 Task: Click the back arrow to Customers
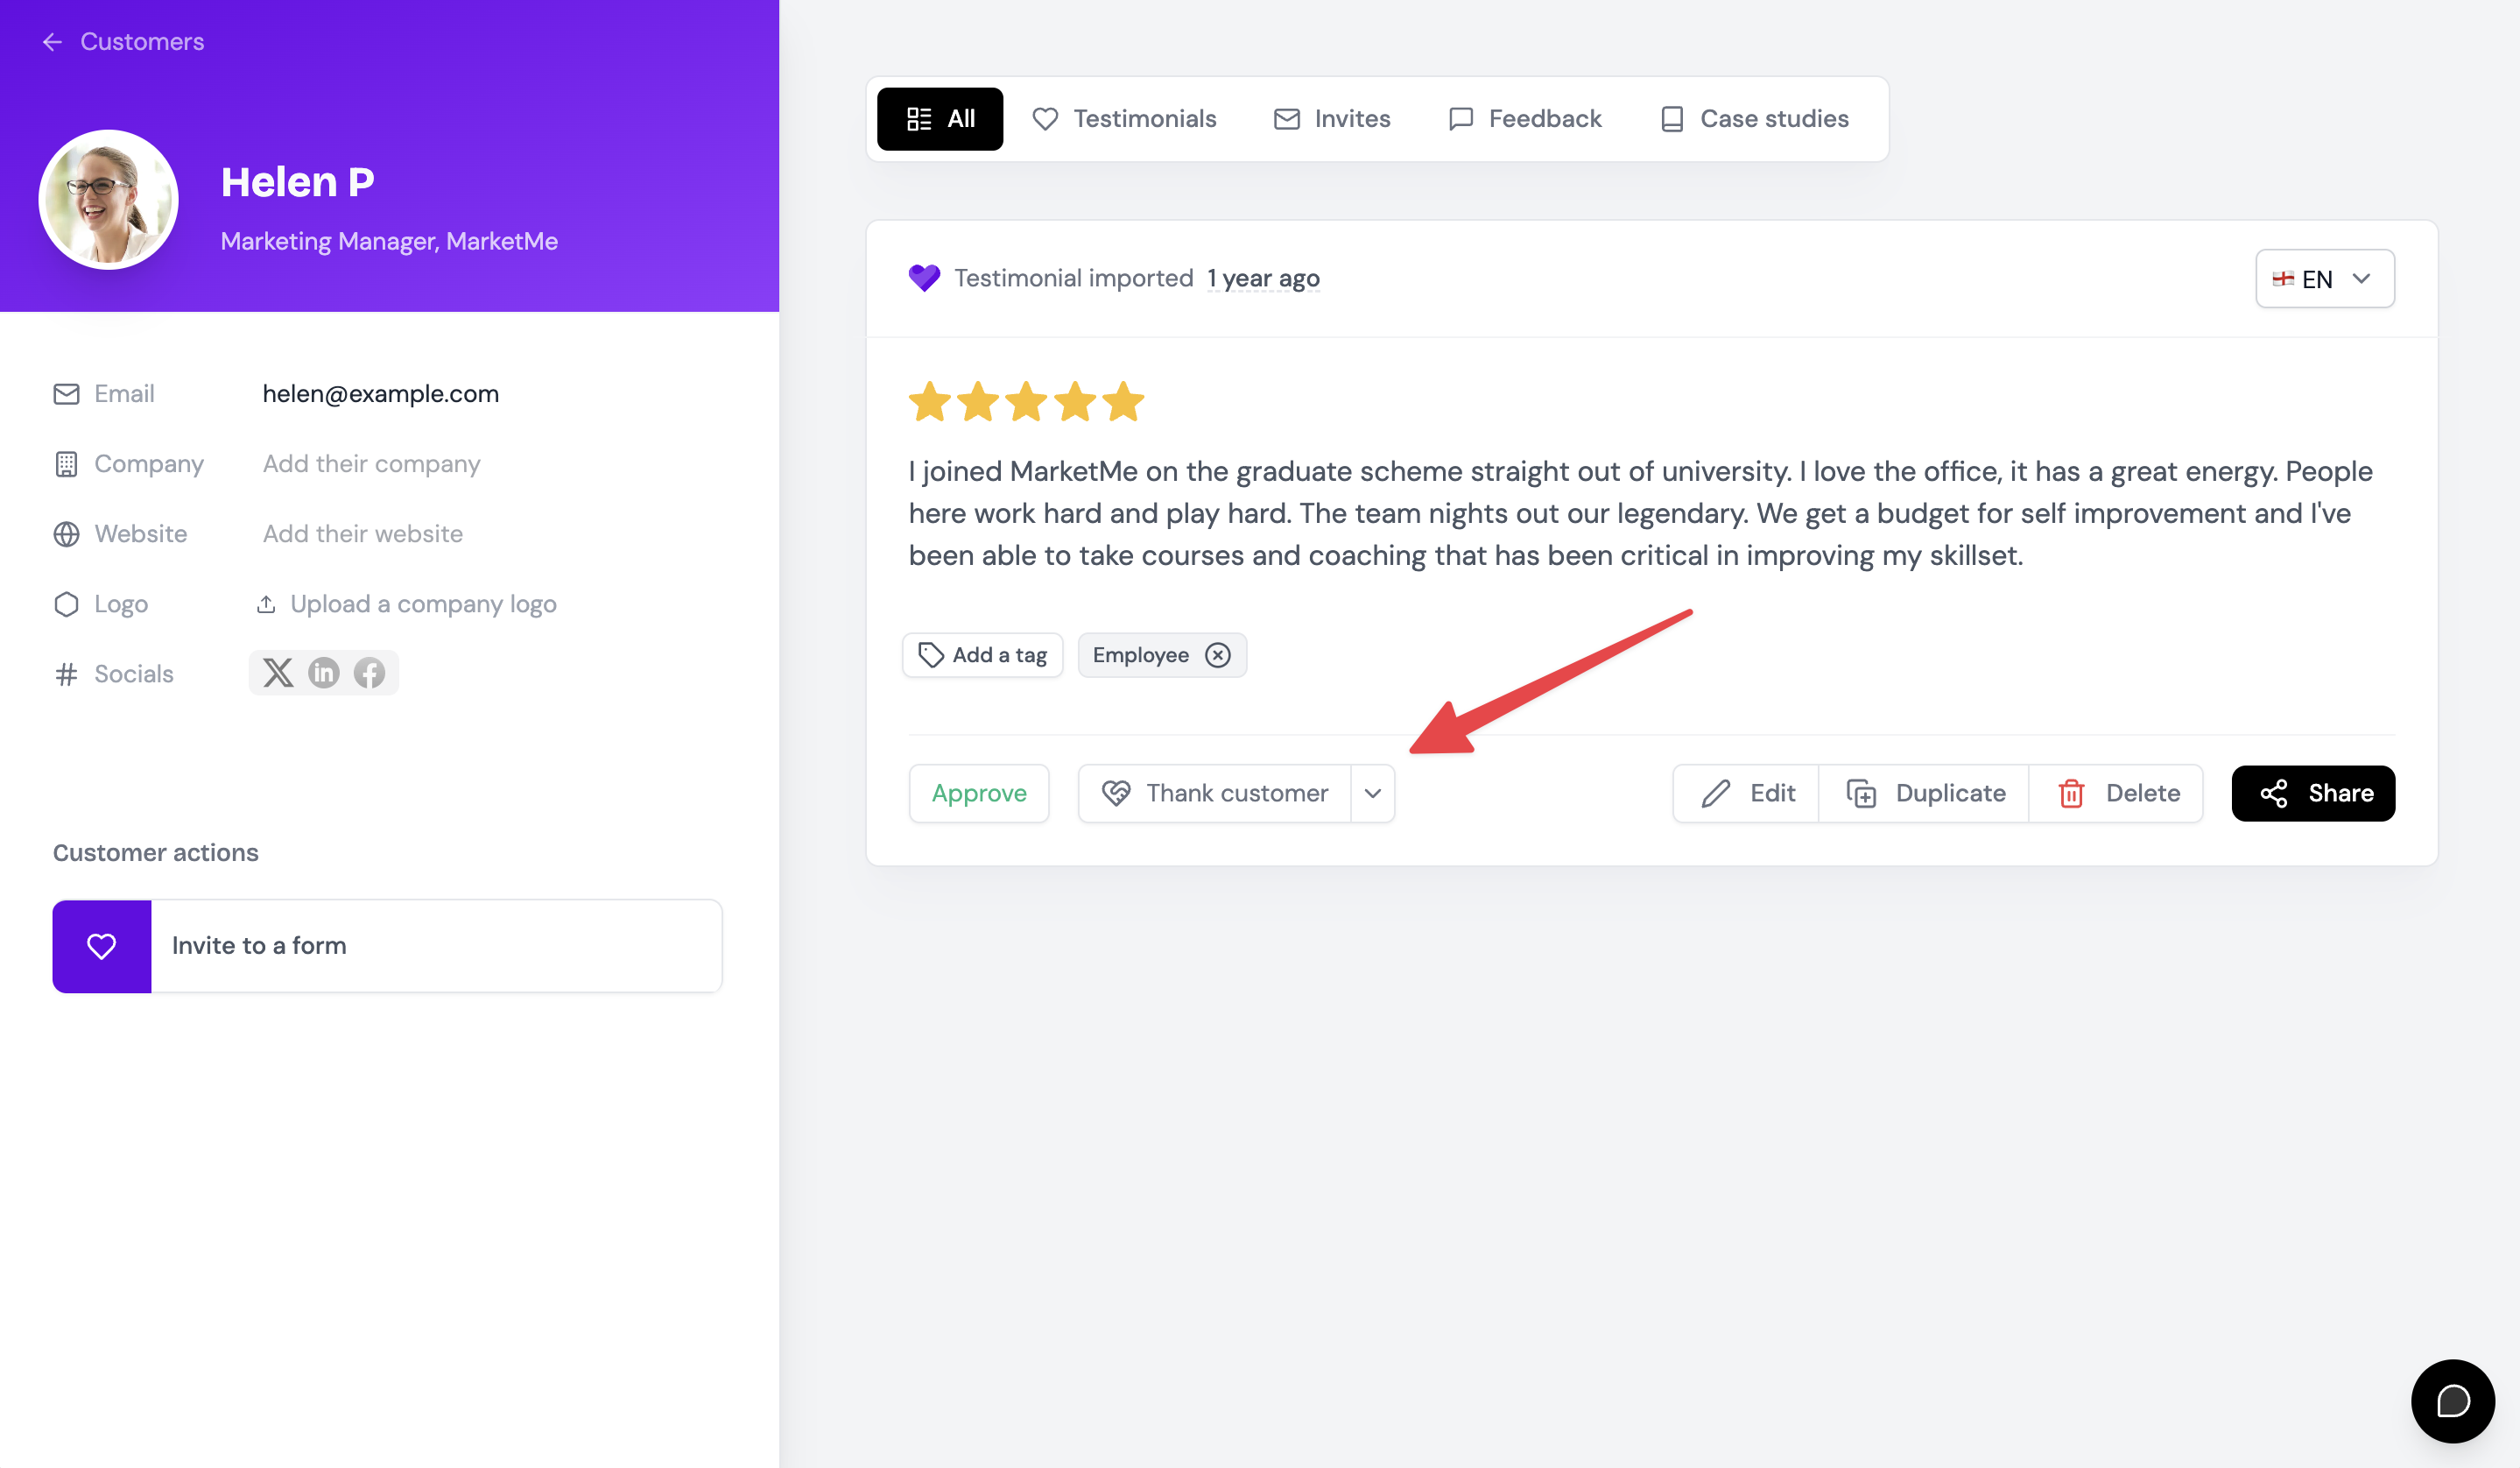coord(52,42)
